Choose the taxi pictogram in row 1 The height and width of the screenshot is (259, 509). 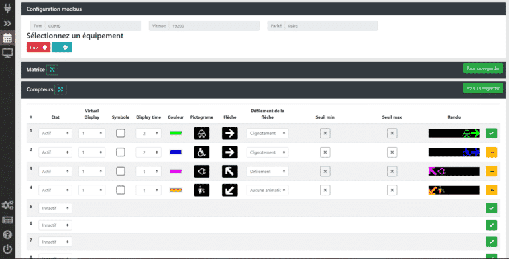201,133
